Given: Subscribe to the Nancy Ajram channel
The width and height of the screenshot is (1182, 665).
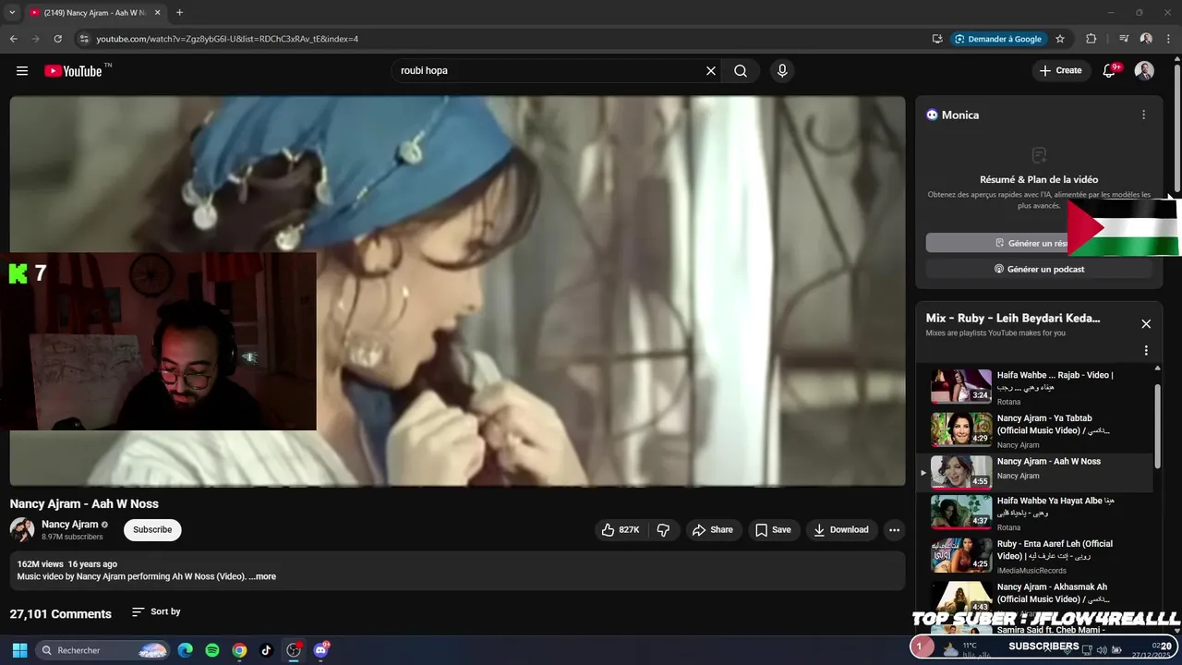Looking at the screenshot, I should (152, 530).
